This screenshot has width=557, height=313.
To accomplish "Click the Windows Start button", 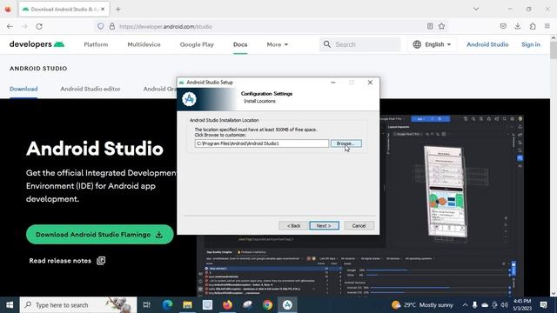I will (x=10, y=305).
